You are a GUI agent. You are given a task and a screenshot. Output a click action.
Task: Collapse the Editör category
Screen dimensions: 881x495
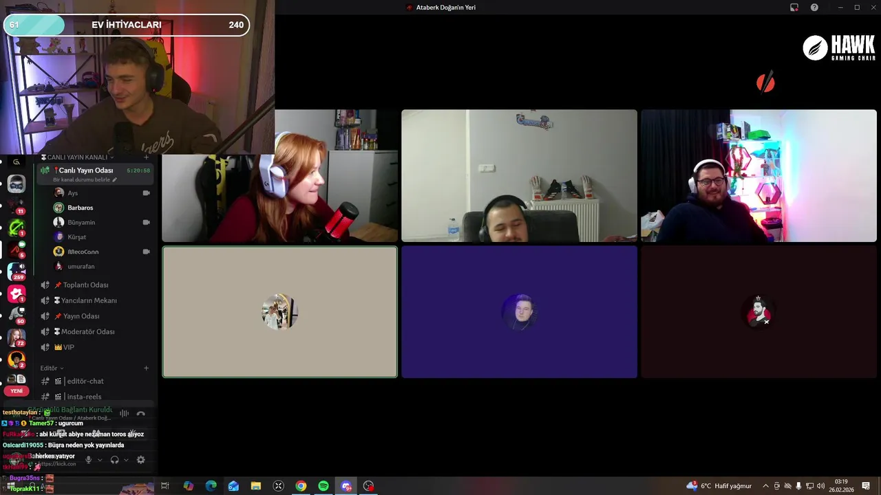click(x=52, y=368)
